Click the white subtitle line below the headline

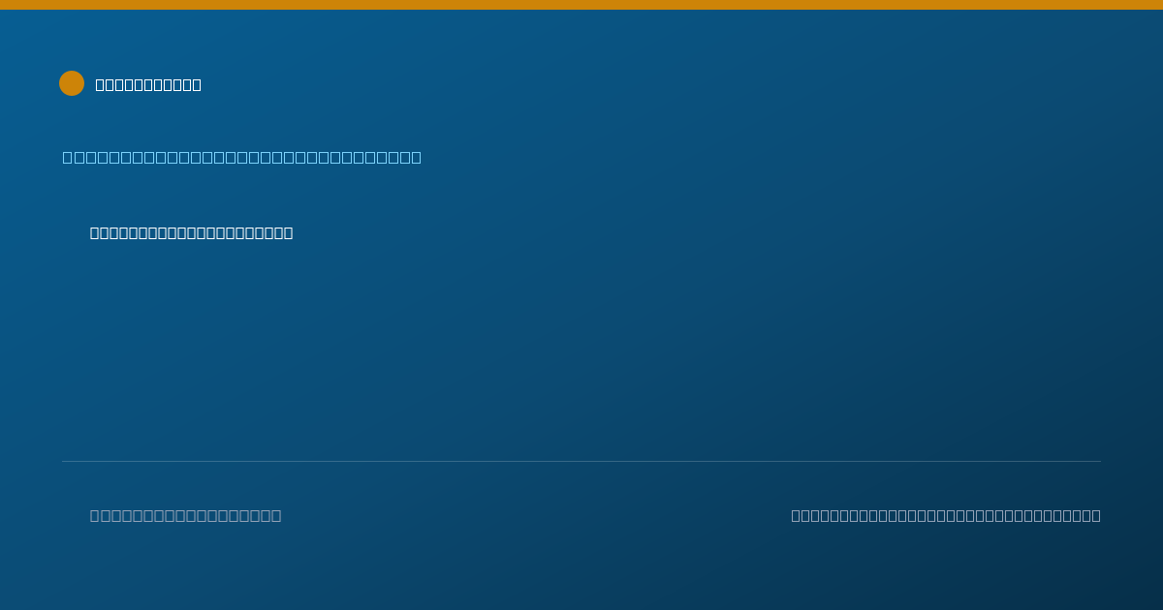point(192,232)
